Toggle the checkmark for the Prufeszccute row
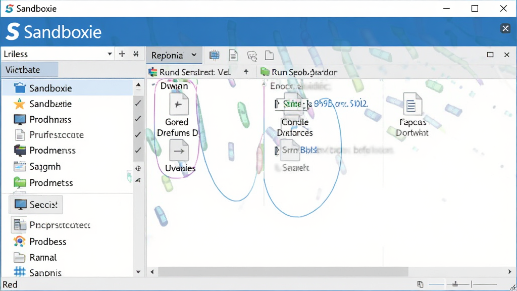 point(138,134)
